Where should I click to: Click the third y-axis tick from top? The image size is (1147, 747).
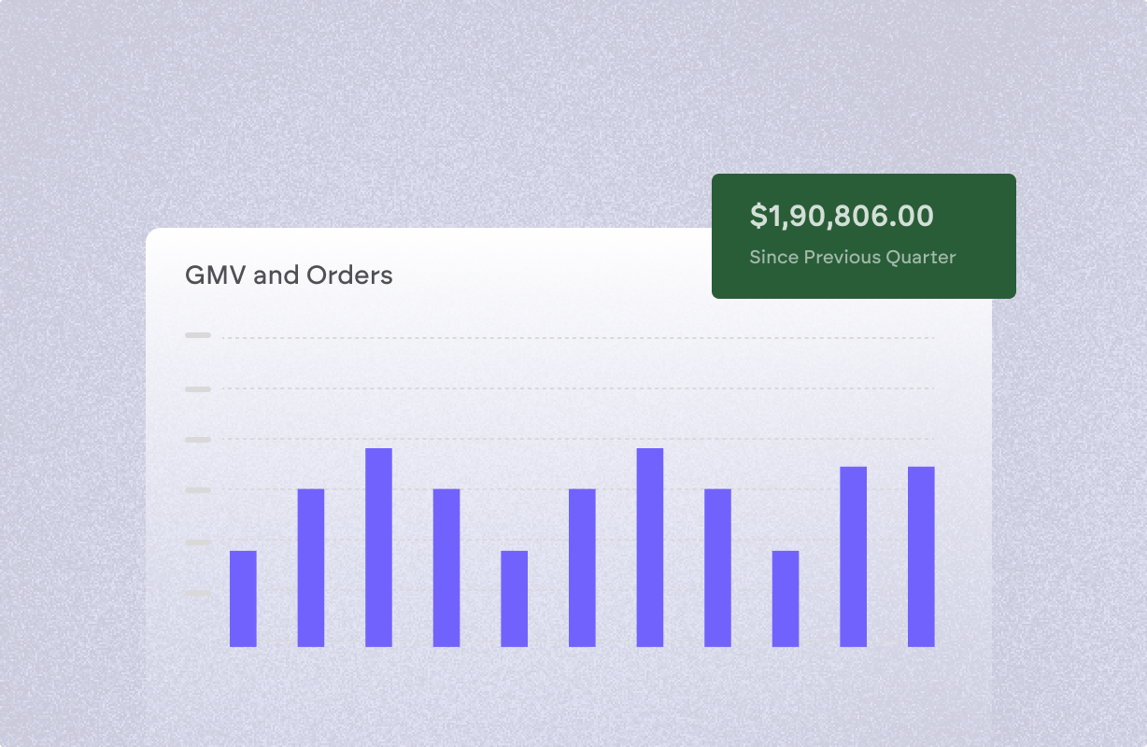point(198,439)
